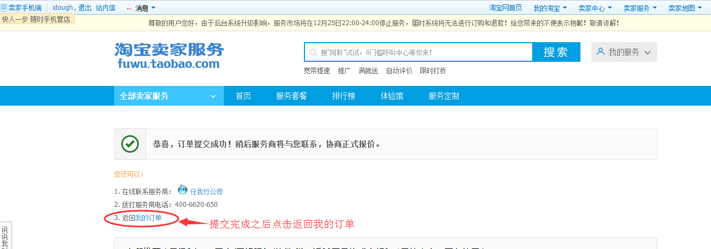This screenshot has height=249, width=711.
Task: Click the 搜索 search button
Action: tap(556, 52)
